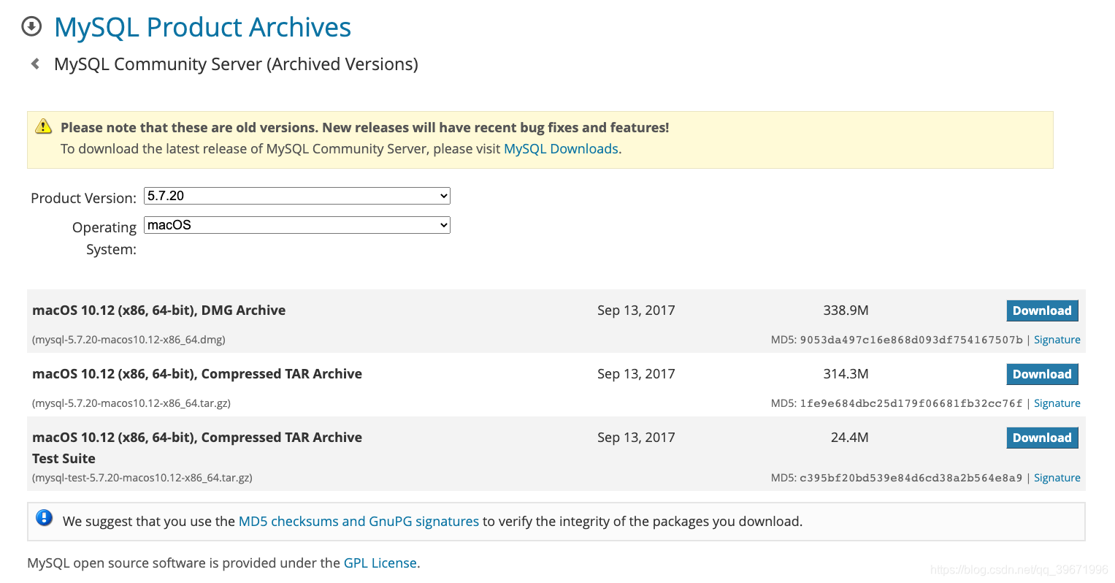Image resolution: width=1115 pixels, height=583 pixels.
Task: Click the Product Version label
Action: click(x=83, y=198)
